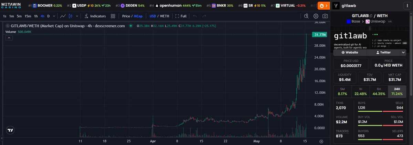Click the green status dot in legend
The height and width of the screenshot is (145, 413).
point(130,26)
